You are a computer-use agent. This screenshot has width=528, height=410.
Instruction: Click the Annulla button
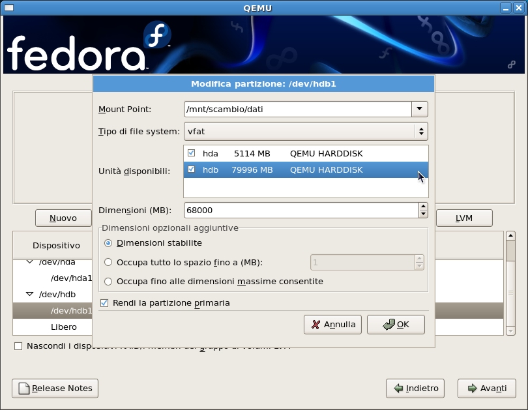click(332, 325)
